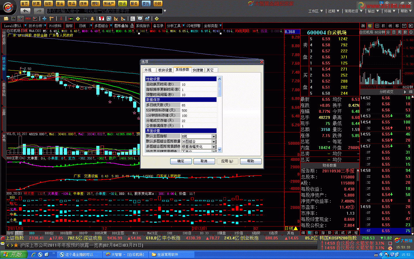Toggle the 权 button in right panel
The width and height of the screenshot is (414, 259).
pyautogui.click(x=383, y=26)
